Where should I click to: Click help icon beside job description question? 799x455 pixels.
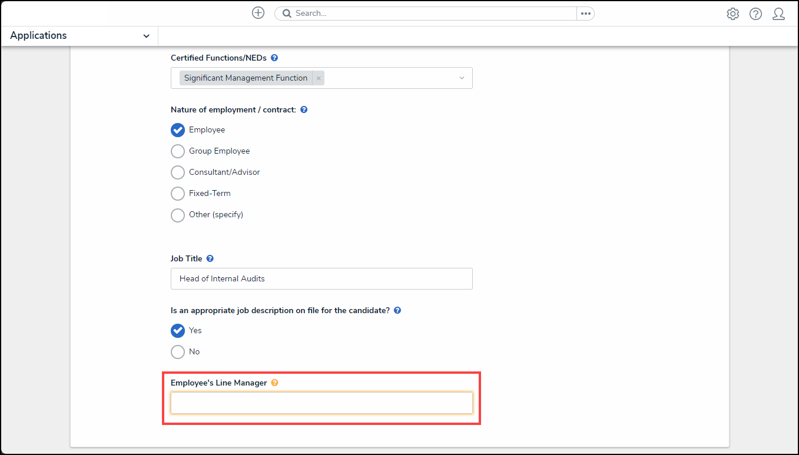point(397,310)
